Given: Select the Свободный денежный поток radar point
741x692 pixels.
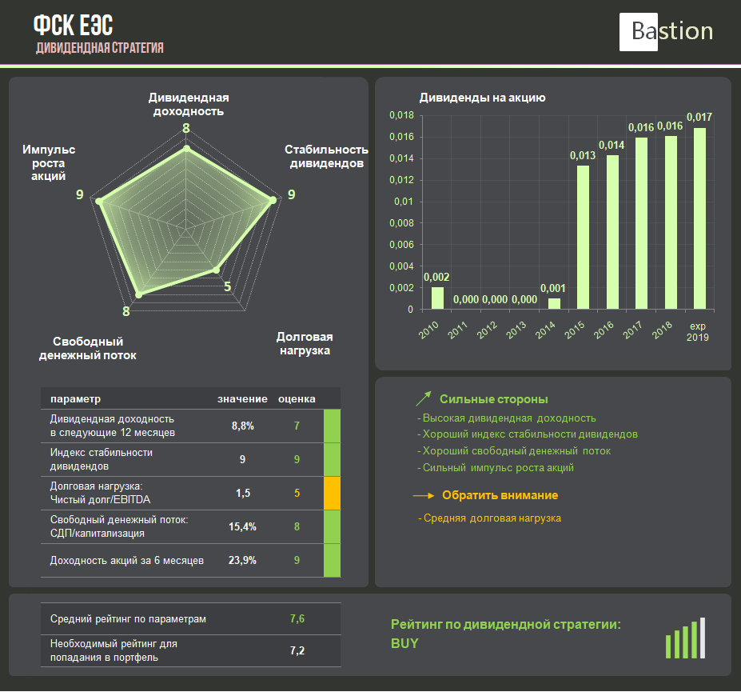Looking at the screenshot, I should 138,295.
